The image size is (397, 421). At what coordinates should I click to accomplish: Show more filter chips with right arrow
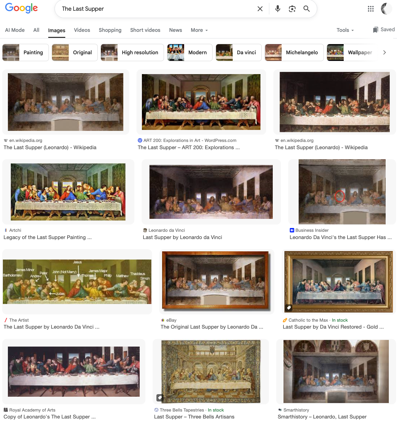click(384, 52)
